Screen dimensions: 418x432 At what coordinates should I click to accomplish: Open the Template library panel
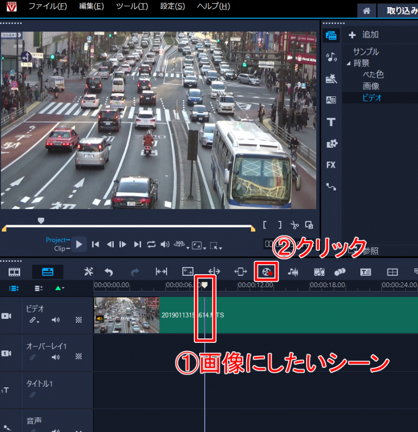331,78
